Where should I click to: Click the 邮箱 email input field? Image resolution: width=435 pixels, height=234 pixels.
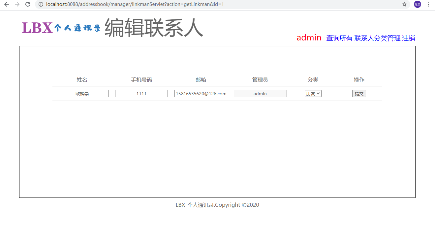coord(201,94)
